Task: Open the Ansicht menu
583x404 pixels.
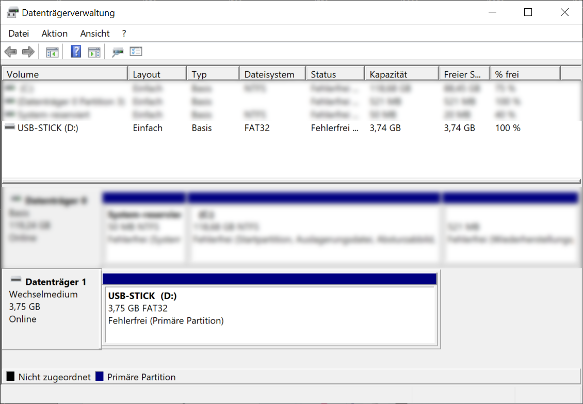Action: point(95,33)
